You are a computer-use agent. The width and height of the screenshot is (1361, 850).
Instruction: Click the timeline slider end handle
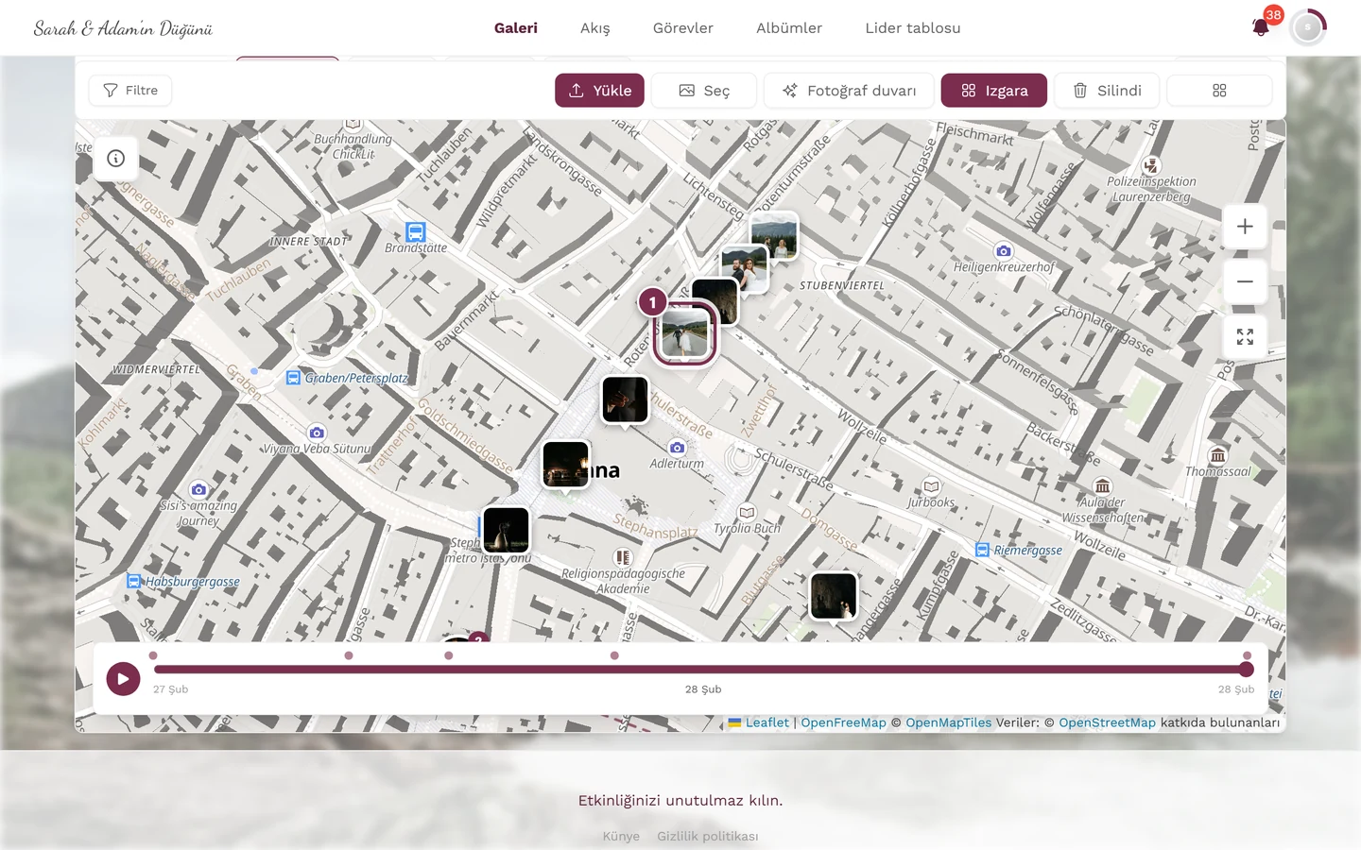coord(1247,670)
